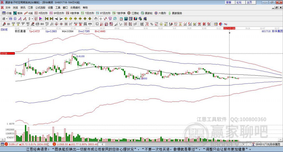283x152 pixels.
Task: Click the horizontal scrollbar left arrow
Action: 102,144
